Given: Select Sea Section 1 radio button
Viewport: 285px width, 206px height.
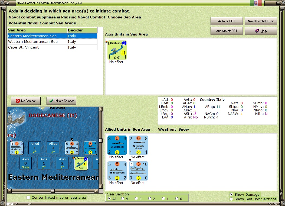Looking at the screenshot, I should (163, 198).
